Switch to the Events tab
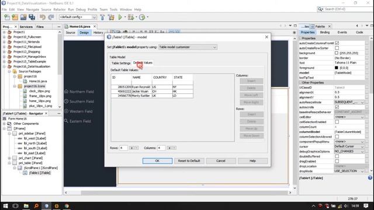Image resolution: width=374 pixels, height=210 pixels. pyautogui.click(x=342, y=33)
